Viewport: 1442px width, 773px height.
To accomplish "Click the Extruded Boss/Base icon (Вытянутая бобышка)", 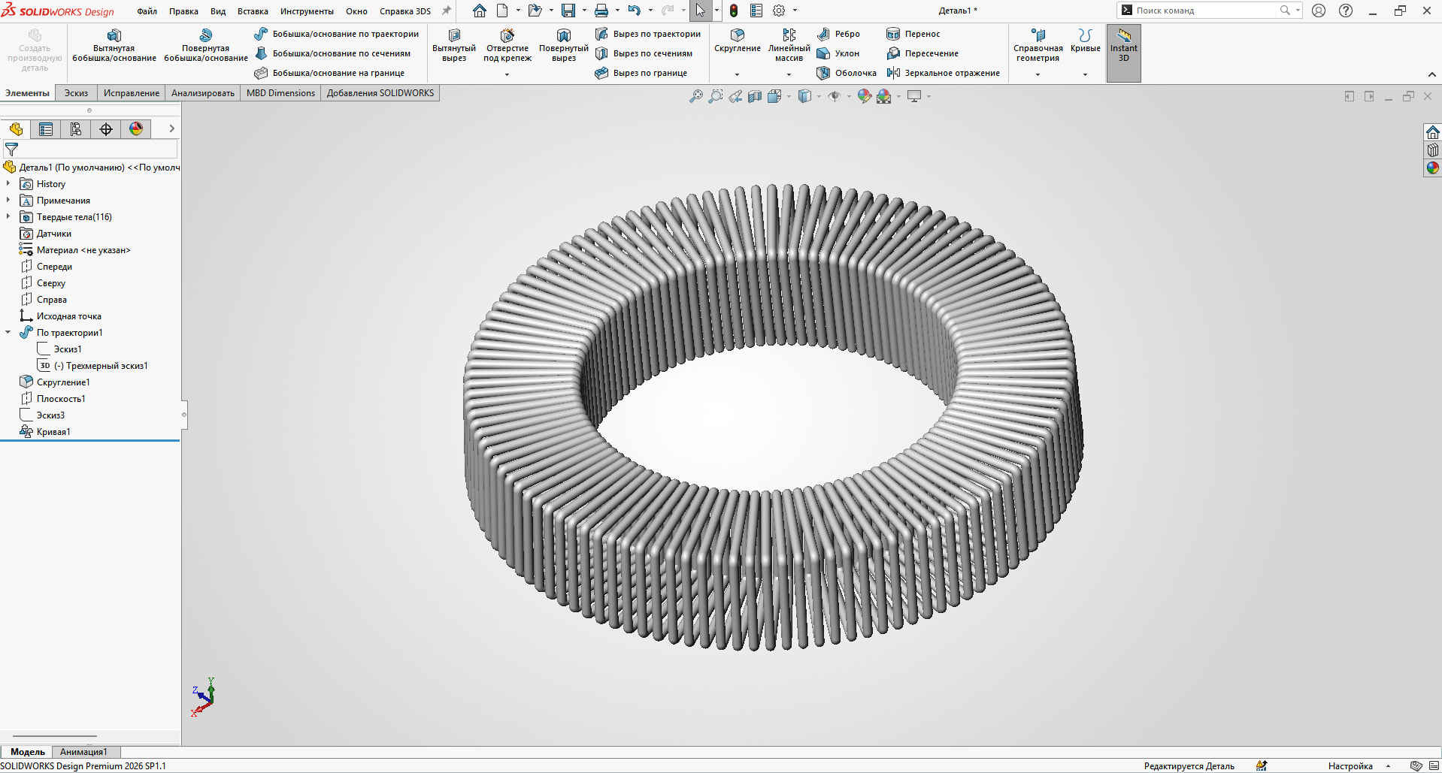I will pos(114,36).
